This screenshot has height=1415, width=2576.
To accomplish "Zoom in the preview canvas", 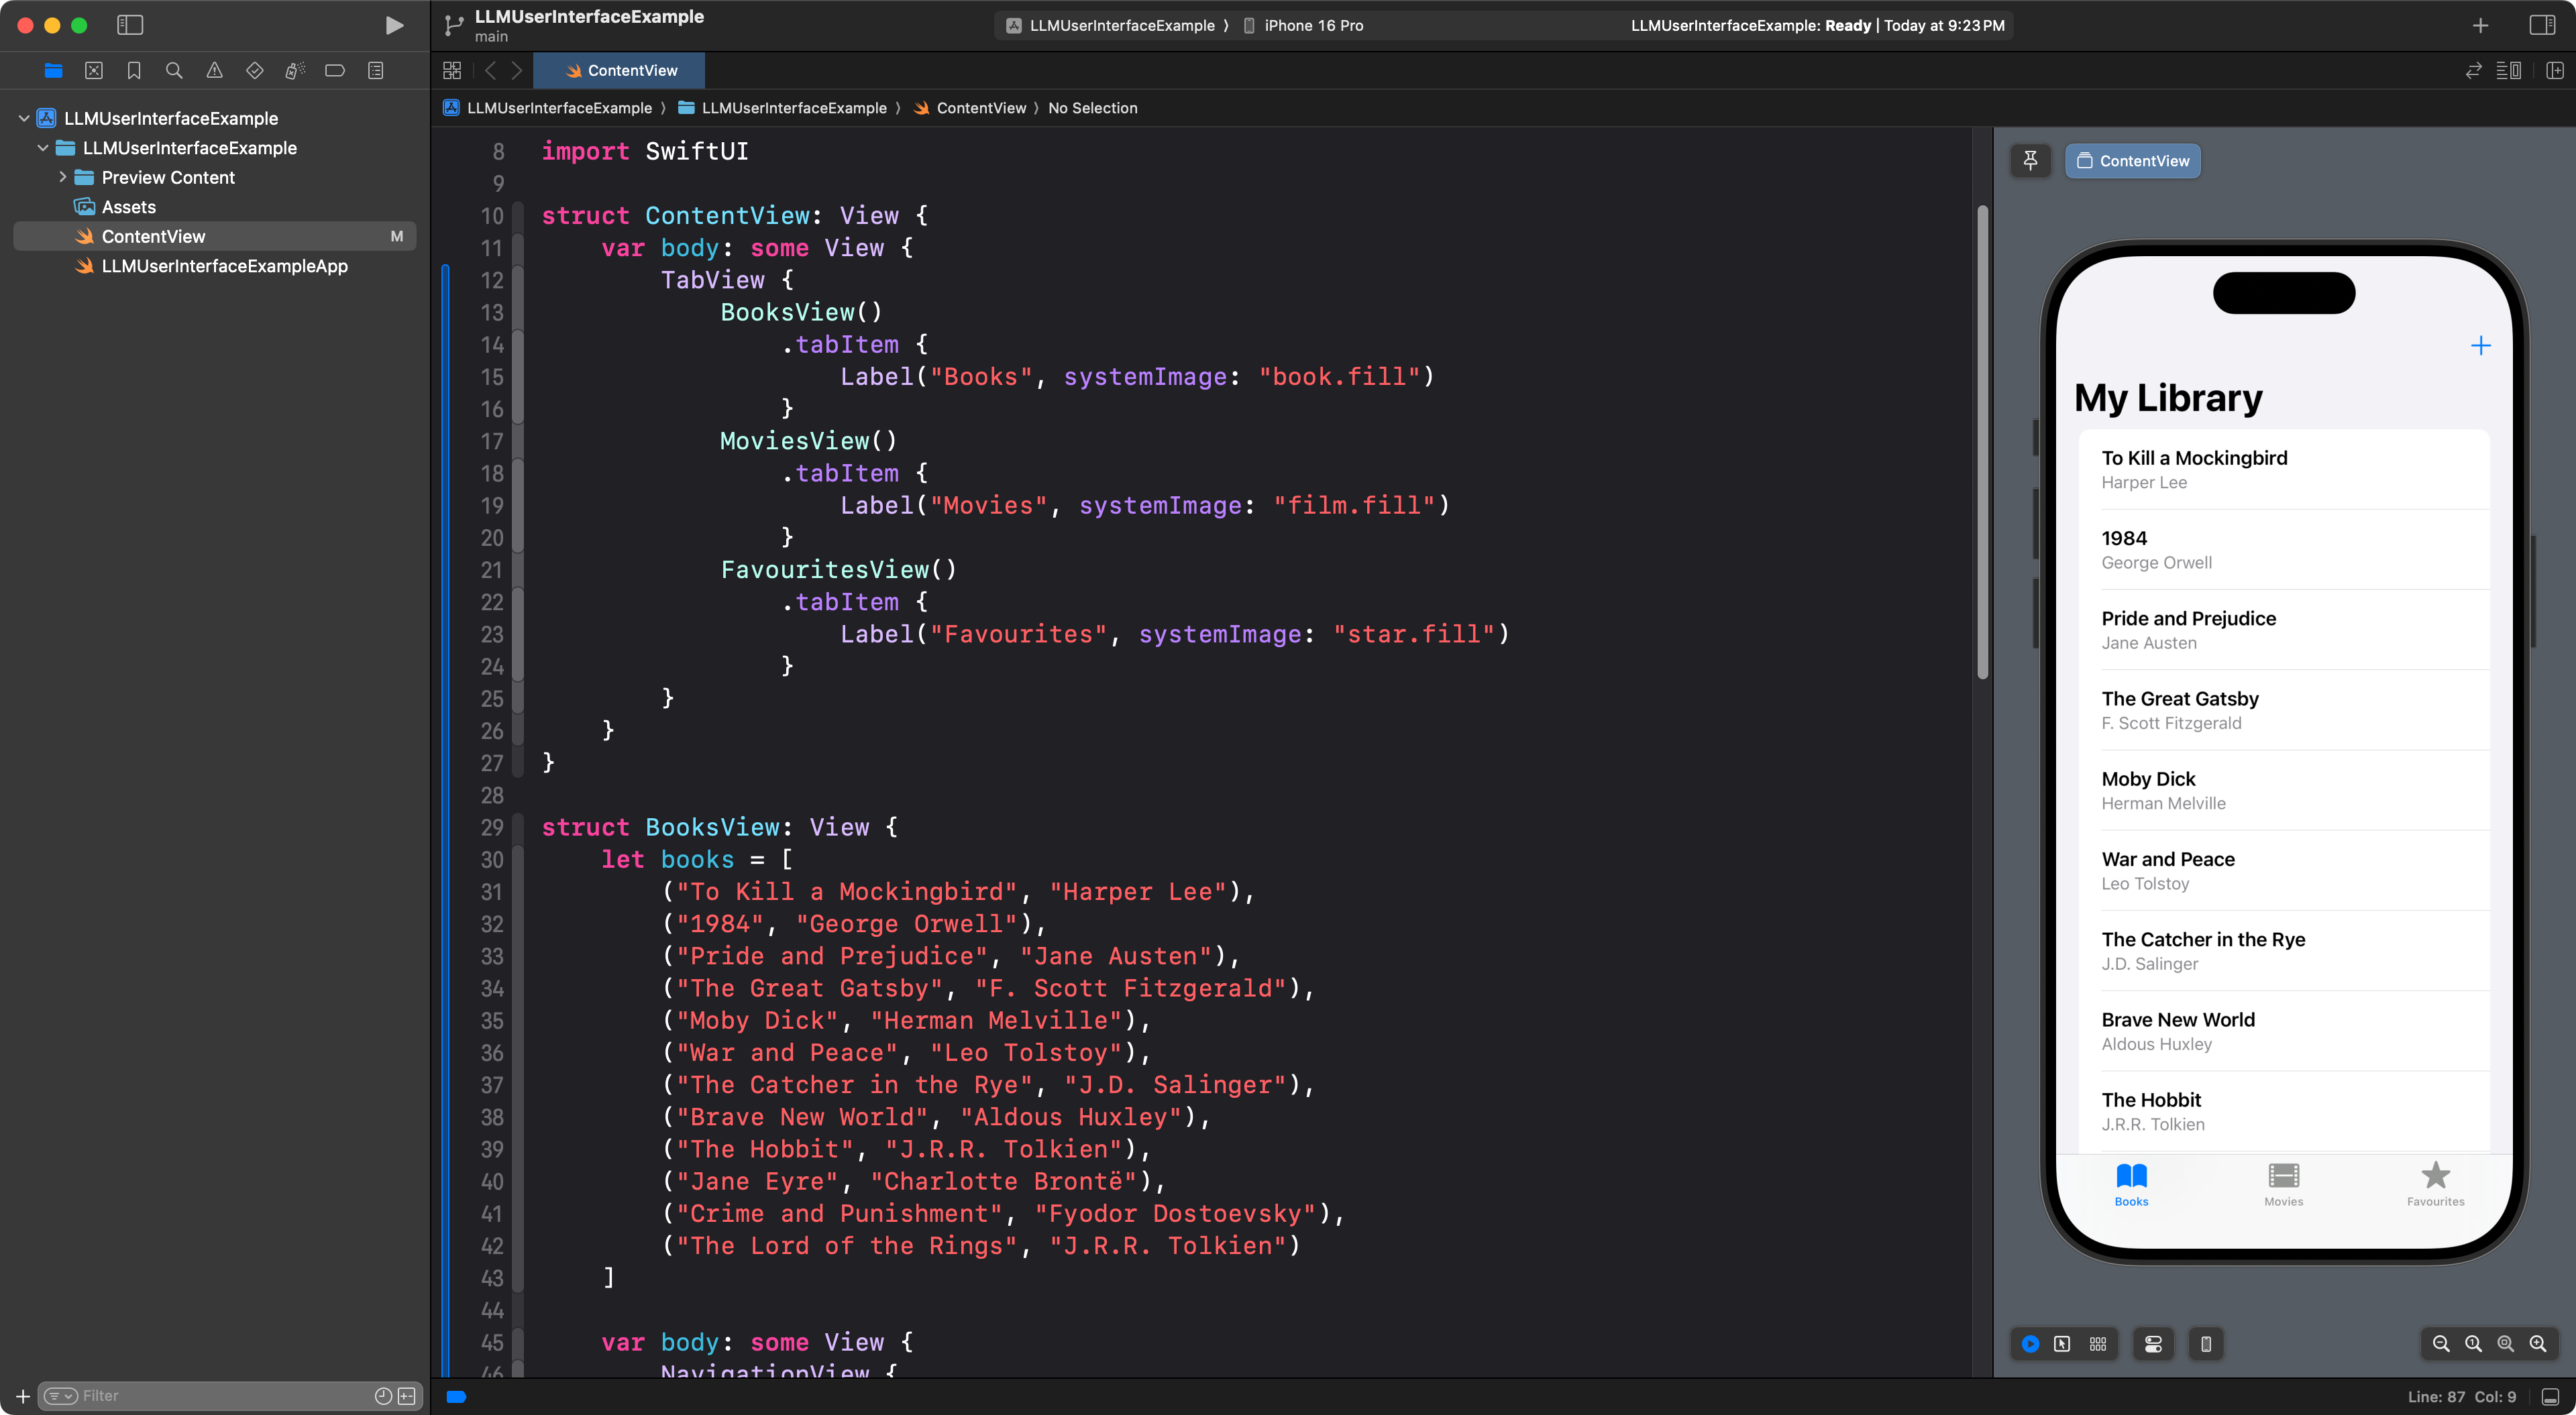I will [2538, 1343].
